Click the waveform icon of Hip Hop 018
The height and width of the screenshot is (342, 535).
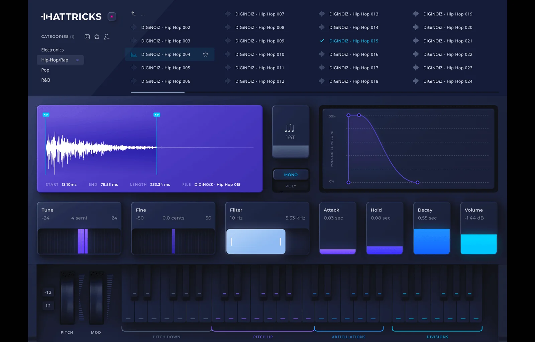click(322, 81)
